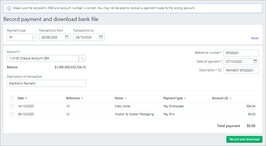Click the Date of payment field 07/10/2020
This screenshot has height=146, width=266.
tap(241, 62)
